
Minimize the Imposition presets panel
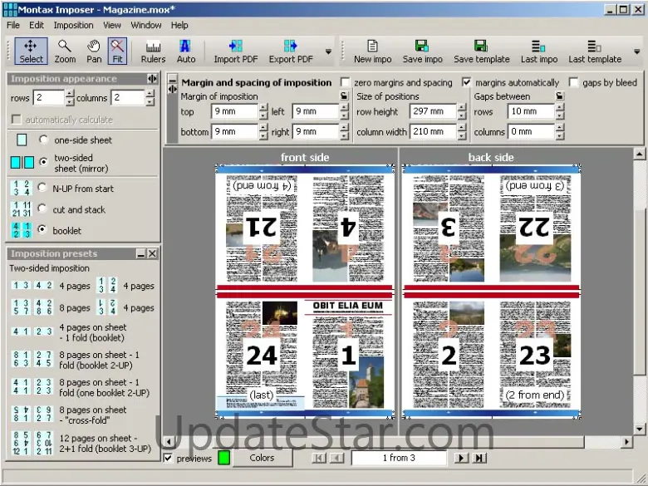(141, 253)
